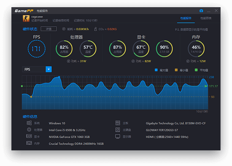The width and height of the screenshot is (232, 166).
Task: Click the camera screenshot icon
Action: pyautogui.click(x=201, y=11)
